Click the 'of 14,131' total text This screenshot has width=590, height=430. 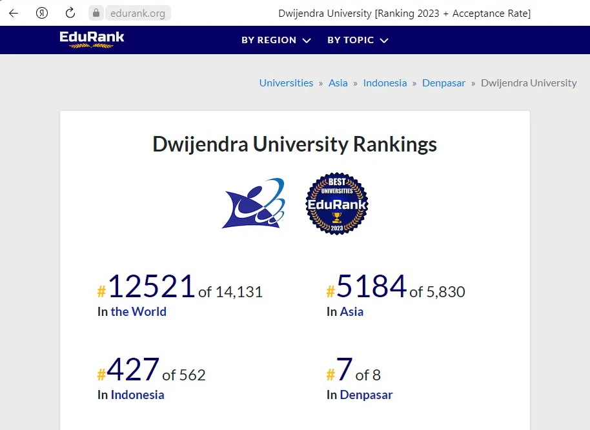(230, 292)
